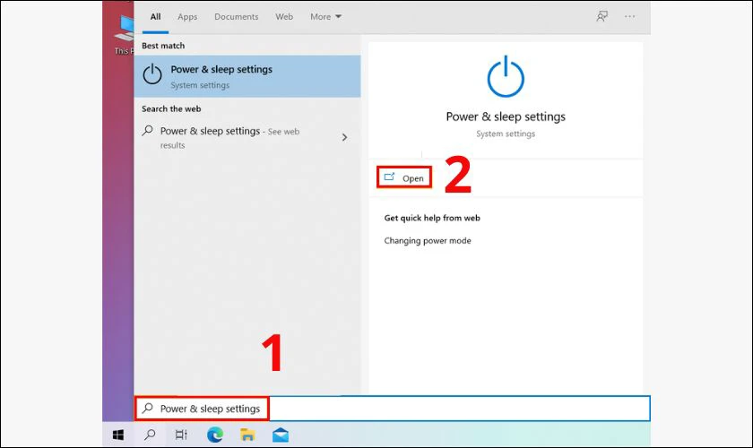Select the All search tab

pos(155,17)
